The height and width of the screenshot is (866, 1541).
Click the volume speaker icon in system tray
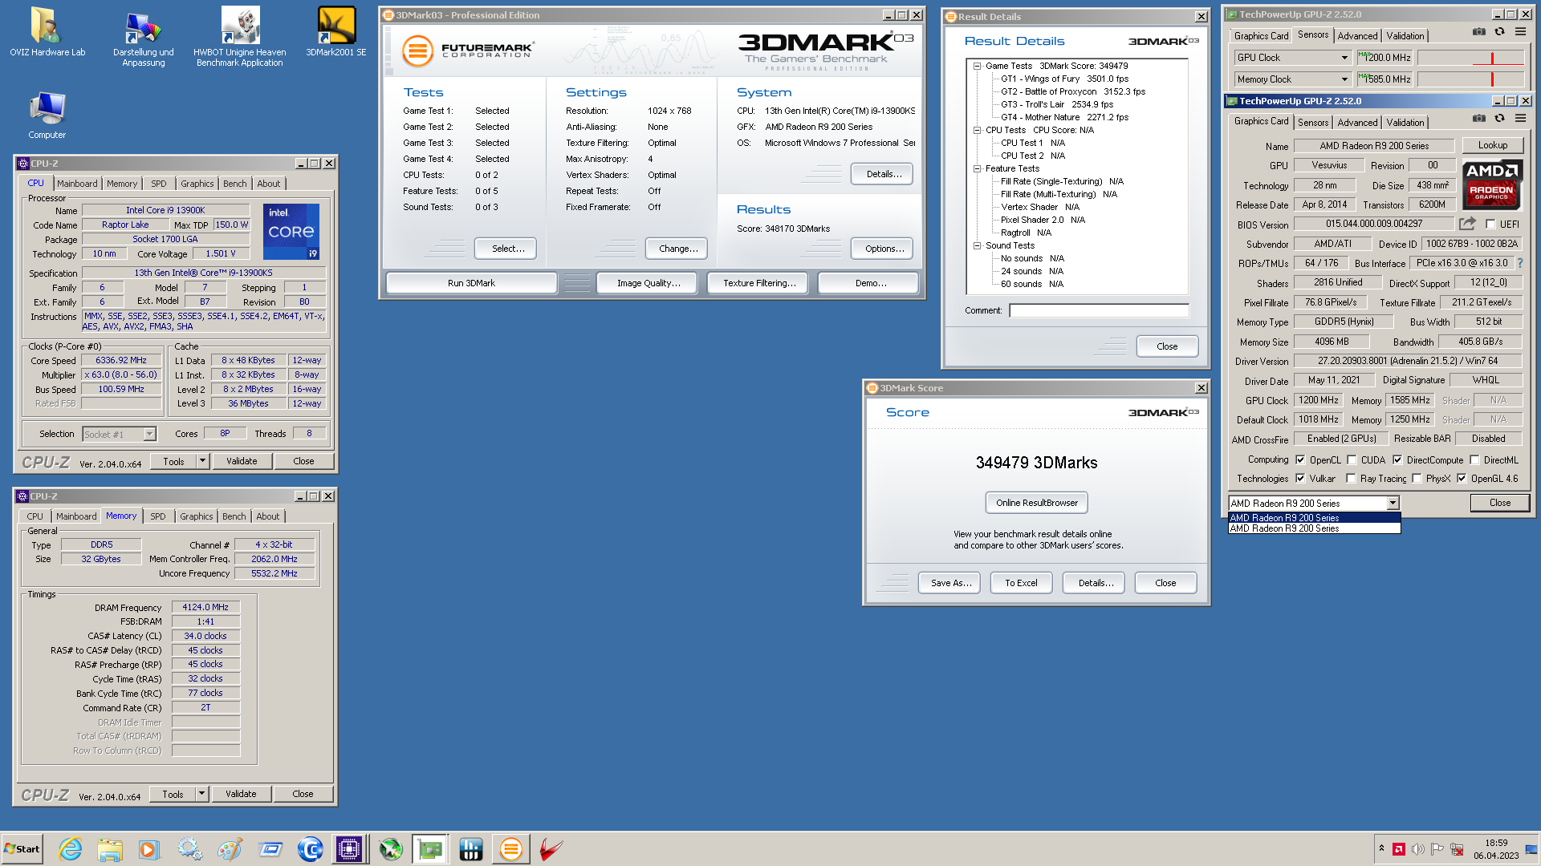click(1417, 849)
